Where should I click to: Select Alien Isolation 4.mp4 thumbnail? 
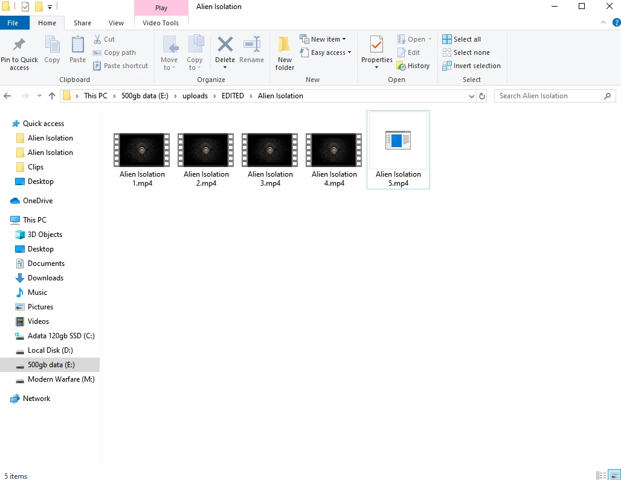click(334, 150)
